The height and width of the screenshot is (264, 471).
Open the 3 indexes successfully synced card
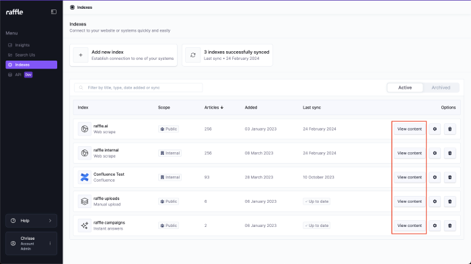(x=227, y=55)
